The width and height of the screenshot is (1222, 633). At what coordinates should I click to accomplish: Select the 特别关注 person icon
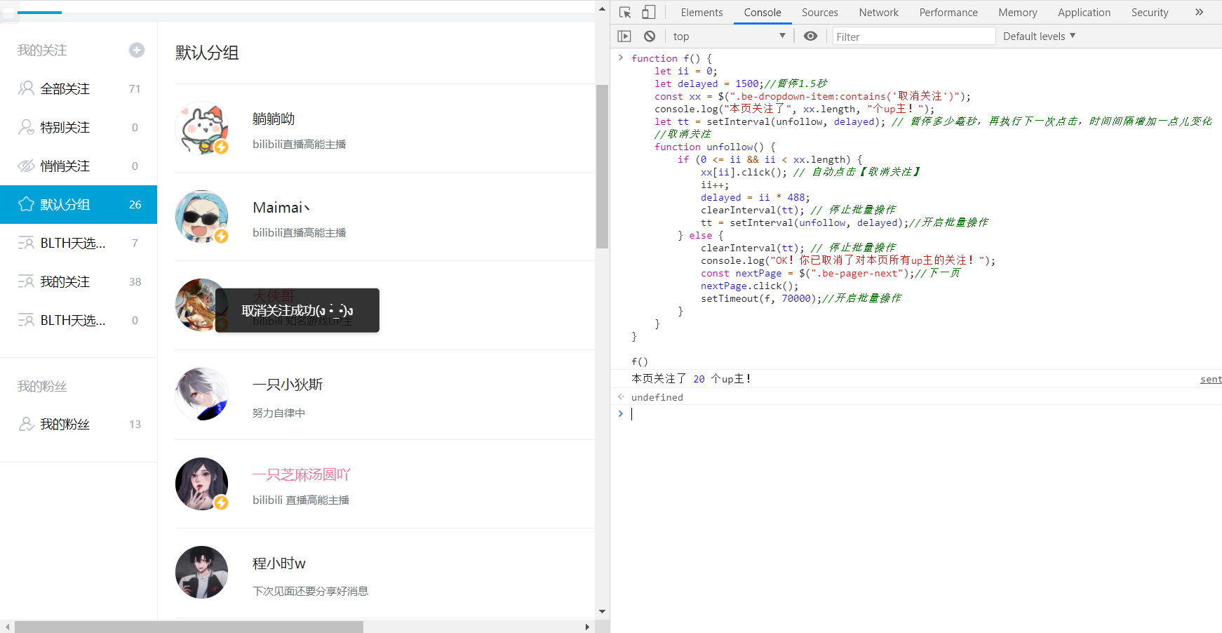click(26, 127)
